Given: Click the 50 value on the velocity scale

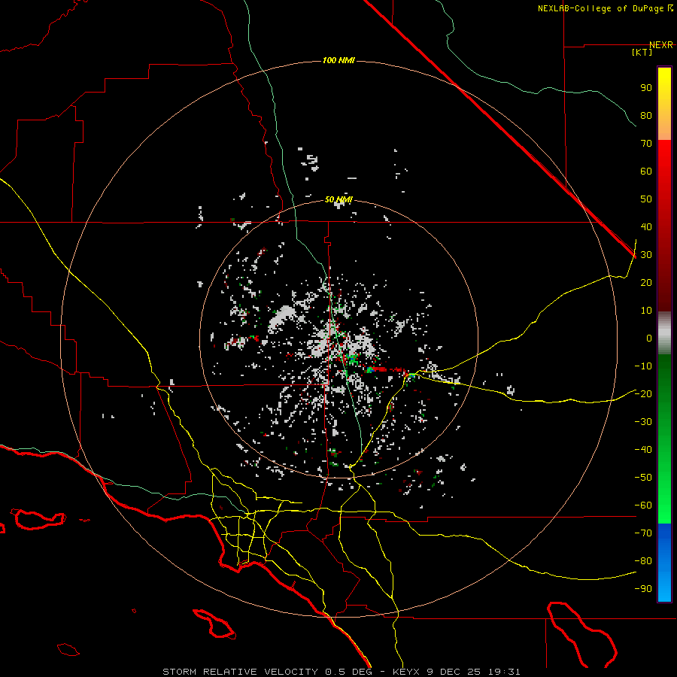Looking at the screenshot, I should [x=646, y=199].
